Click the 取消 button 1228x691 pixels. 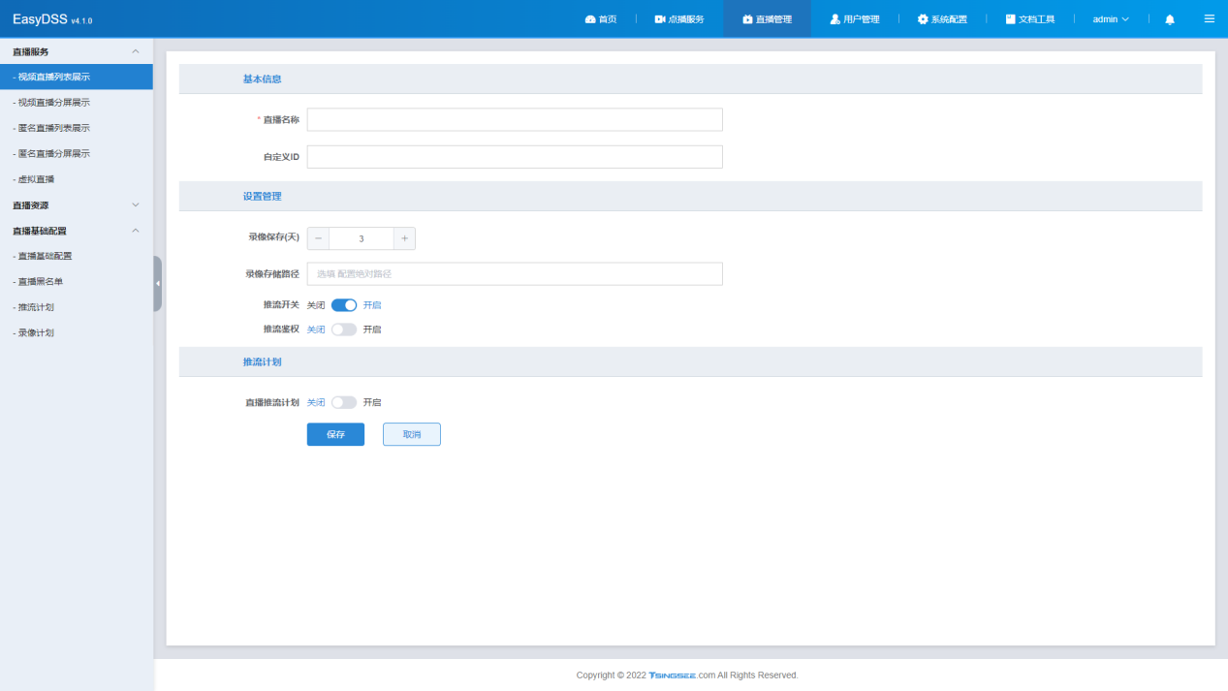click(x=411, y=434)
